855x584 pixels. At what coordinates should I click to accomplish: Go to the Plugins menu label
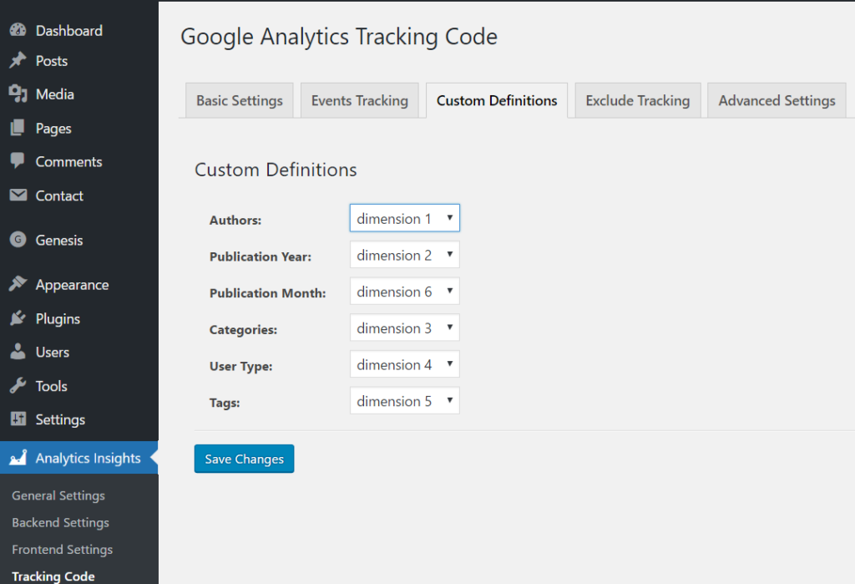click(x=58, y=319)
